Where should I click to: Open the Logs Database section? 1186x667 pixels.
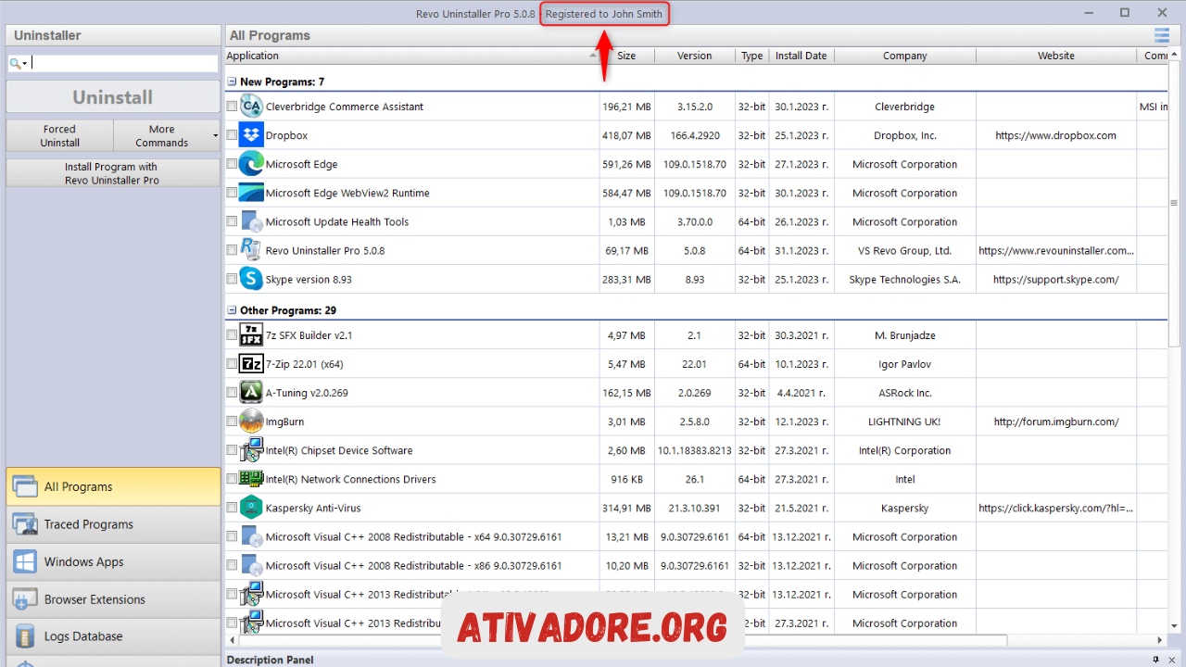click(x=113, y=636)
